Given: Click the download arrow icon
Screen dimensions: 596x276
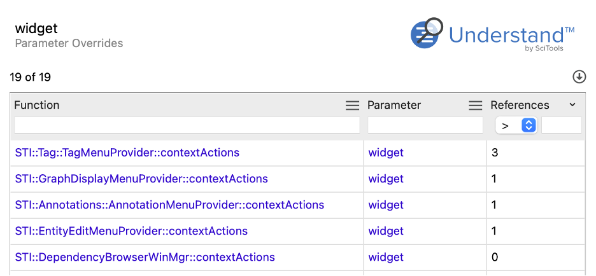Looking at the screenshot, I should coord(579,77).
